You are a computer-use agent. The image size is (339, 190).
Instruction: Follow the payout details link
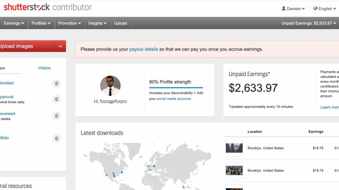(x=144, y=49)
